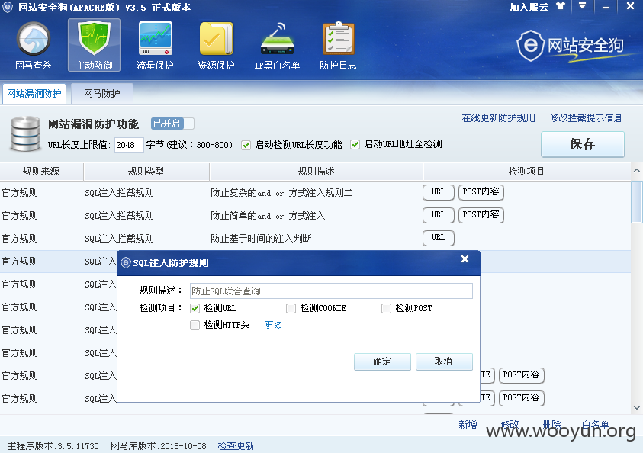
Task: Click POST内容 tag in 防止简单的and or row
Action: (x=481, y=215)
